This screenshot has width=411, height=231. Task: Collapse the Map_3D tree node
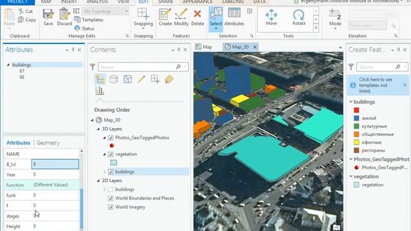click(x=92, y=120)
